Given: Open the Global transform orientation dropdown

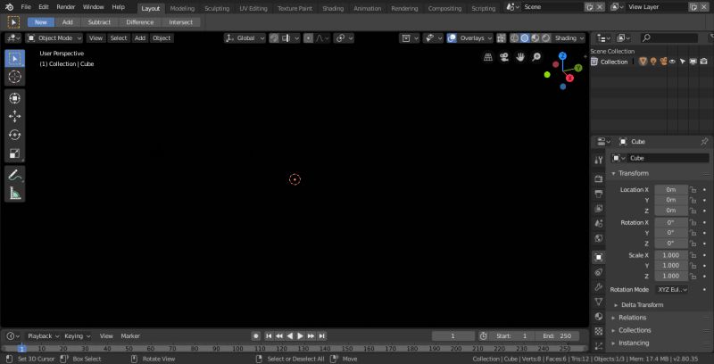Looking at the screenshot, I should pyautogui.click(x=245, y=38).
